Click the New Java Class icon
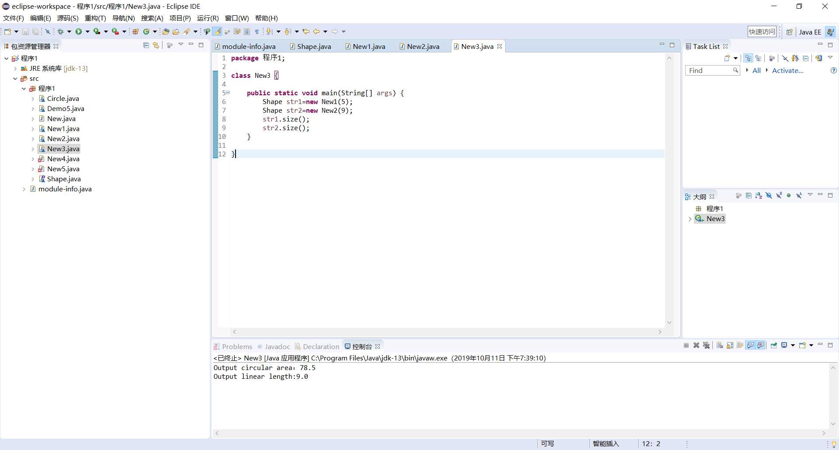Screen dimensions: 839x450 coord(146,31)
